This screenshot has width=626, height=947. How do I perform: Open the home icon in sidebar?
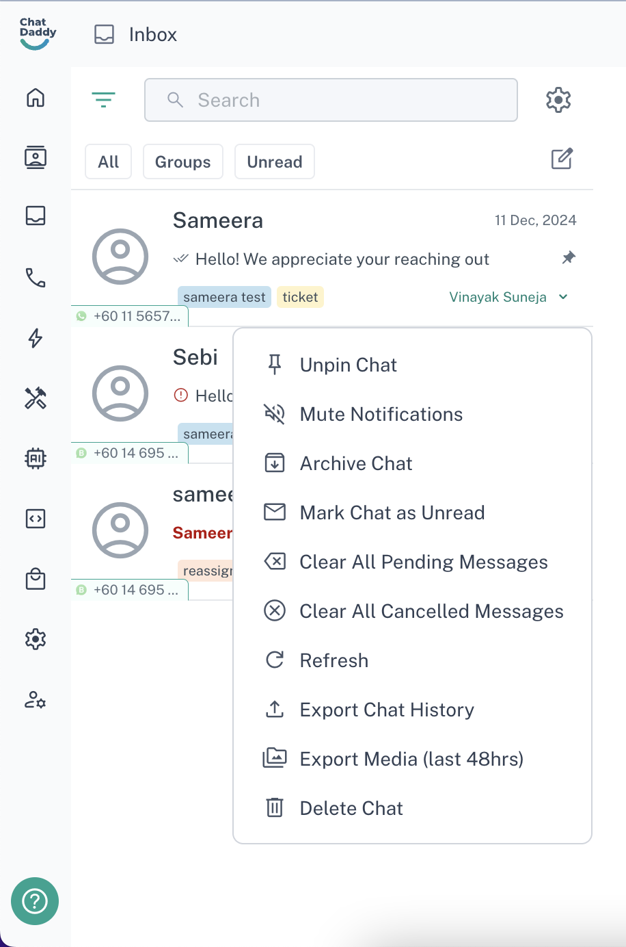click(36, 98)
